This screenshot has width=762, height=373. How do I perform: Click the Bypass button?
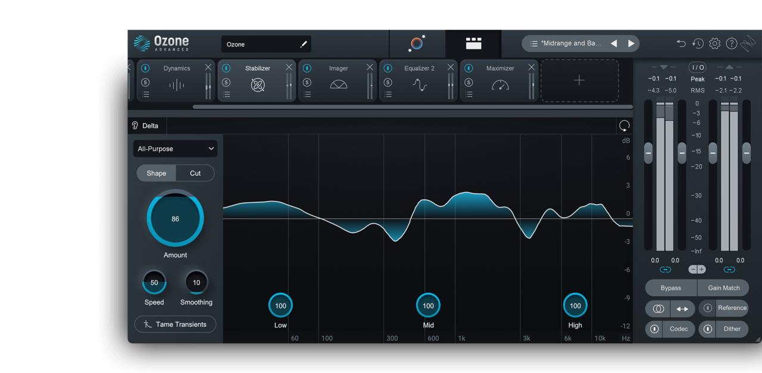click(x=670, y=288)
